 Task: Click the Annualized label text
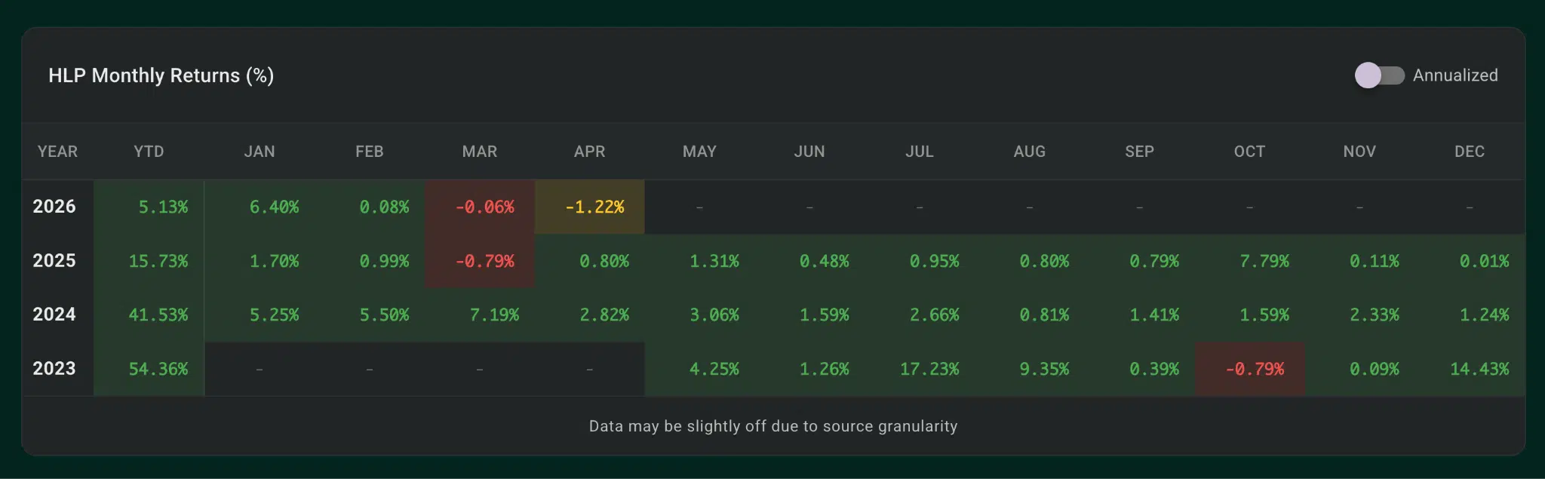tap(1454, 75)
